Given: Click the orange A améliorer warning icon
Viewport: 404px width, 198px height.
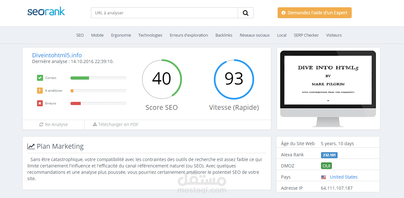Looking at the screenshot, I should [x=40, y=90].
